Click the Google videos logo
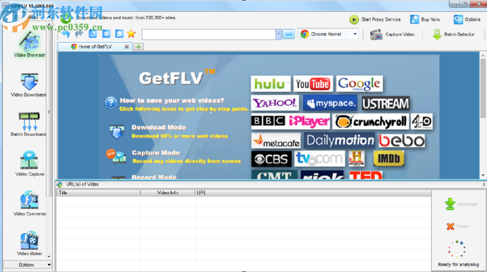The image size is (487, 272). [x=359, y=84]
